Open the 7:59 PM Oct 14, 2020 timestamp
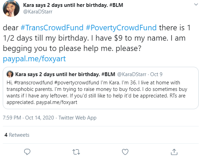Image resolution: width=199 pixels, height=156 pixels. click(28, 118)
